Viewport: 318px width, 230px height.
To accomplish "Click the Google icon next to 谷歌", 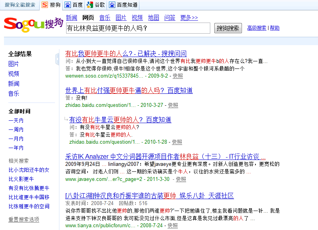I will [90, 5].
